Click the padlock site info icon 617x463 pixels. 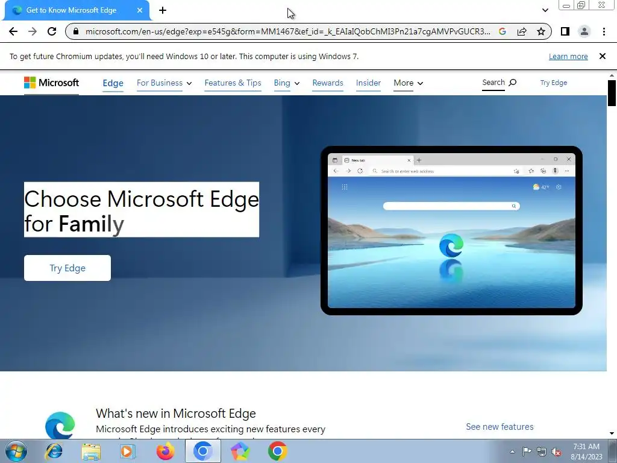coord(76,31)
